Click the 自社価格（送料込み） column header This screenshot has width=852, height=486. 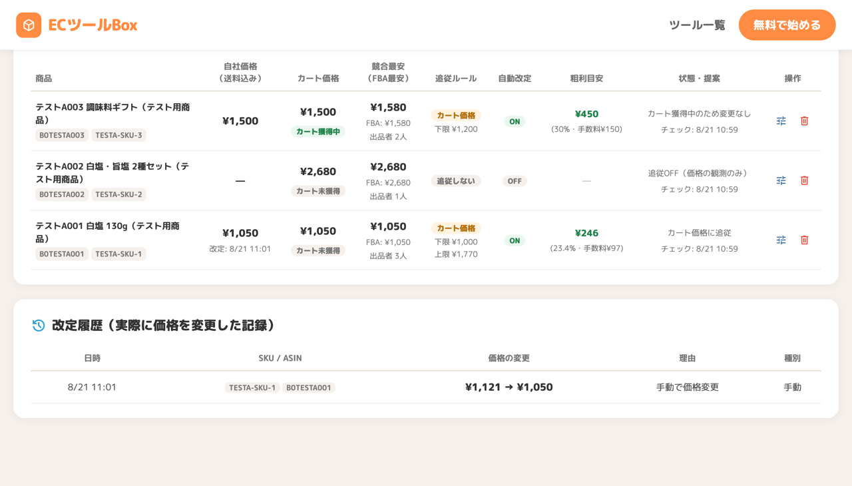coord(240,72)
